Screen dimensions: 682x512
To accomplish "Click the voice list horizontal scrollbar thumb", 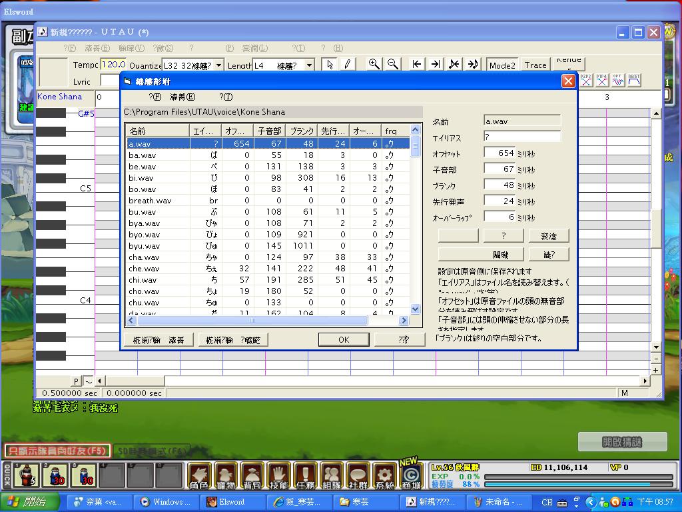I will tap(252, 321).
